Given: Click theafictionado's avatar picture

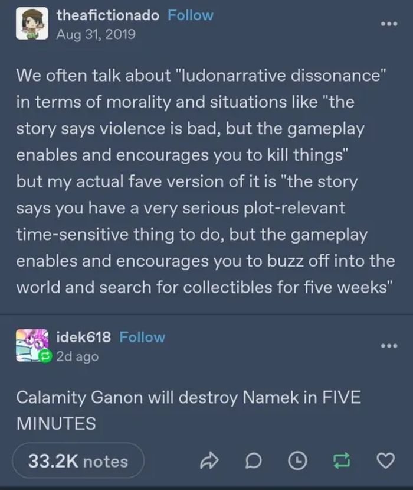Looking at the screenshot, I should pos(32,24).
